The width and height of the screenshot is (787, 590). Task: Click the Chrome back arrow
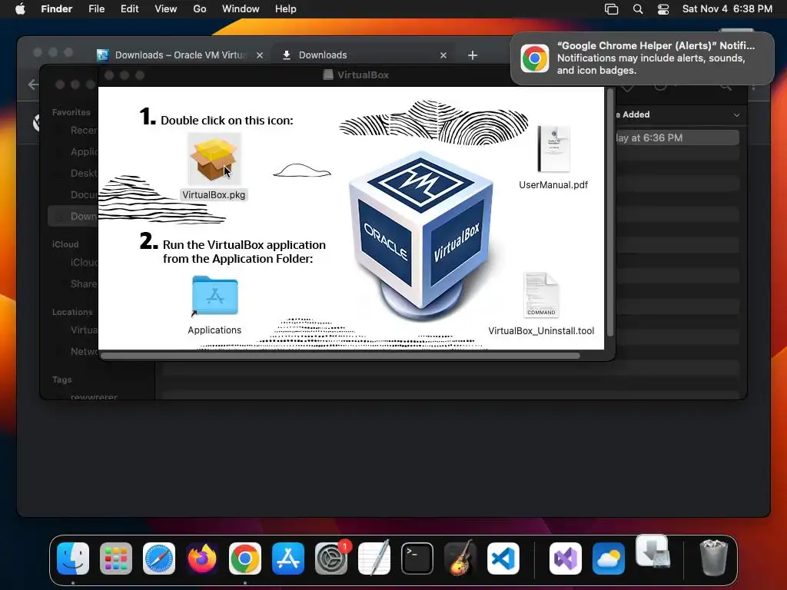pos(33,85)
